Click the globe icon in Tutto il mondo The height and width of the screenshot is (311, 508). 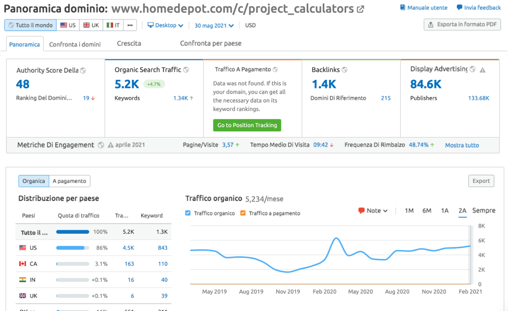point(11,25)
